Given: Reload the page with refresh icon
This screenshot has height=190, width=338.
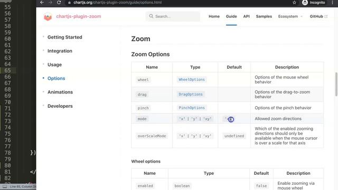Looking at the screenshot, I should tap(59, 2).
